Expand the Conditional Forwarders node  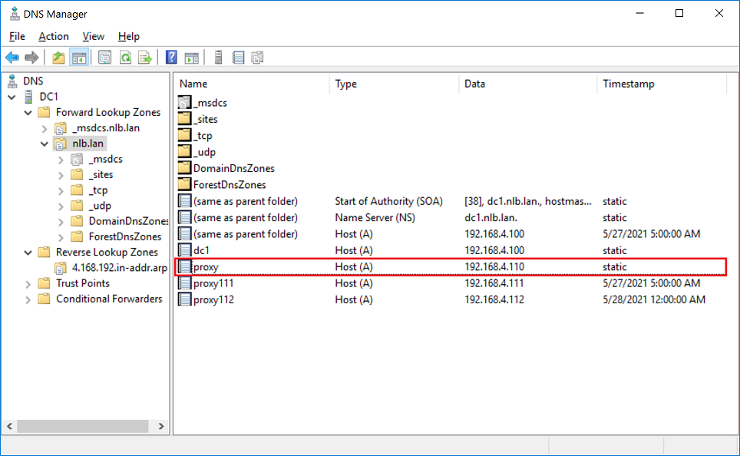point(28,299)
